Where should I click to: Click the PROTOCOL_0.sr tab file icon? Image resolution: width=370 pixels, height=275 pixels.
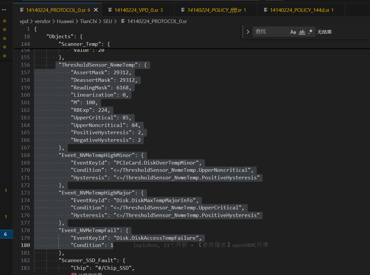[x=22, y=10]
